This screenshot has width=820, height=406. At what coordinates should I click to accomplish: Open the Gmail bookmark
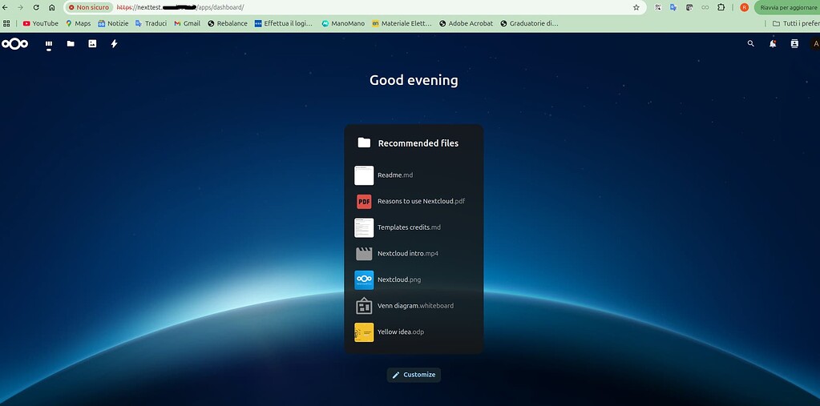click(x=188, y=24)
